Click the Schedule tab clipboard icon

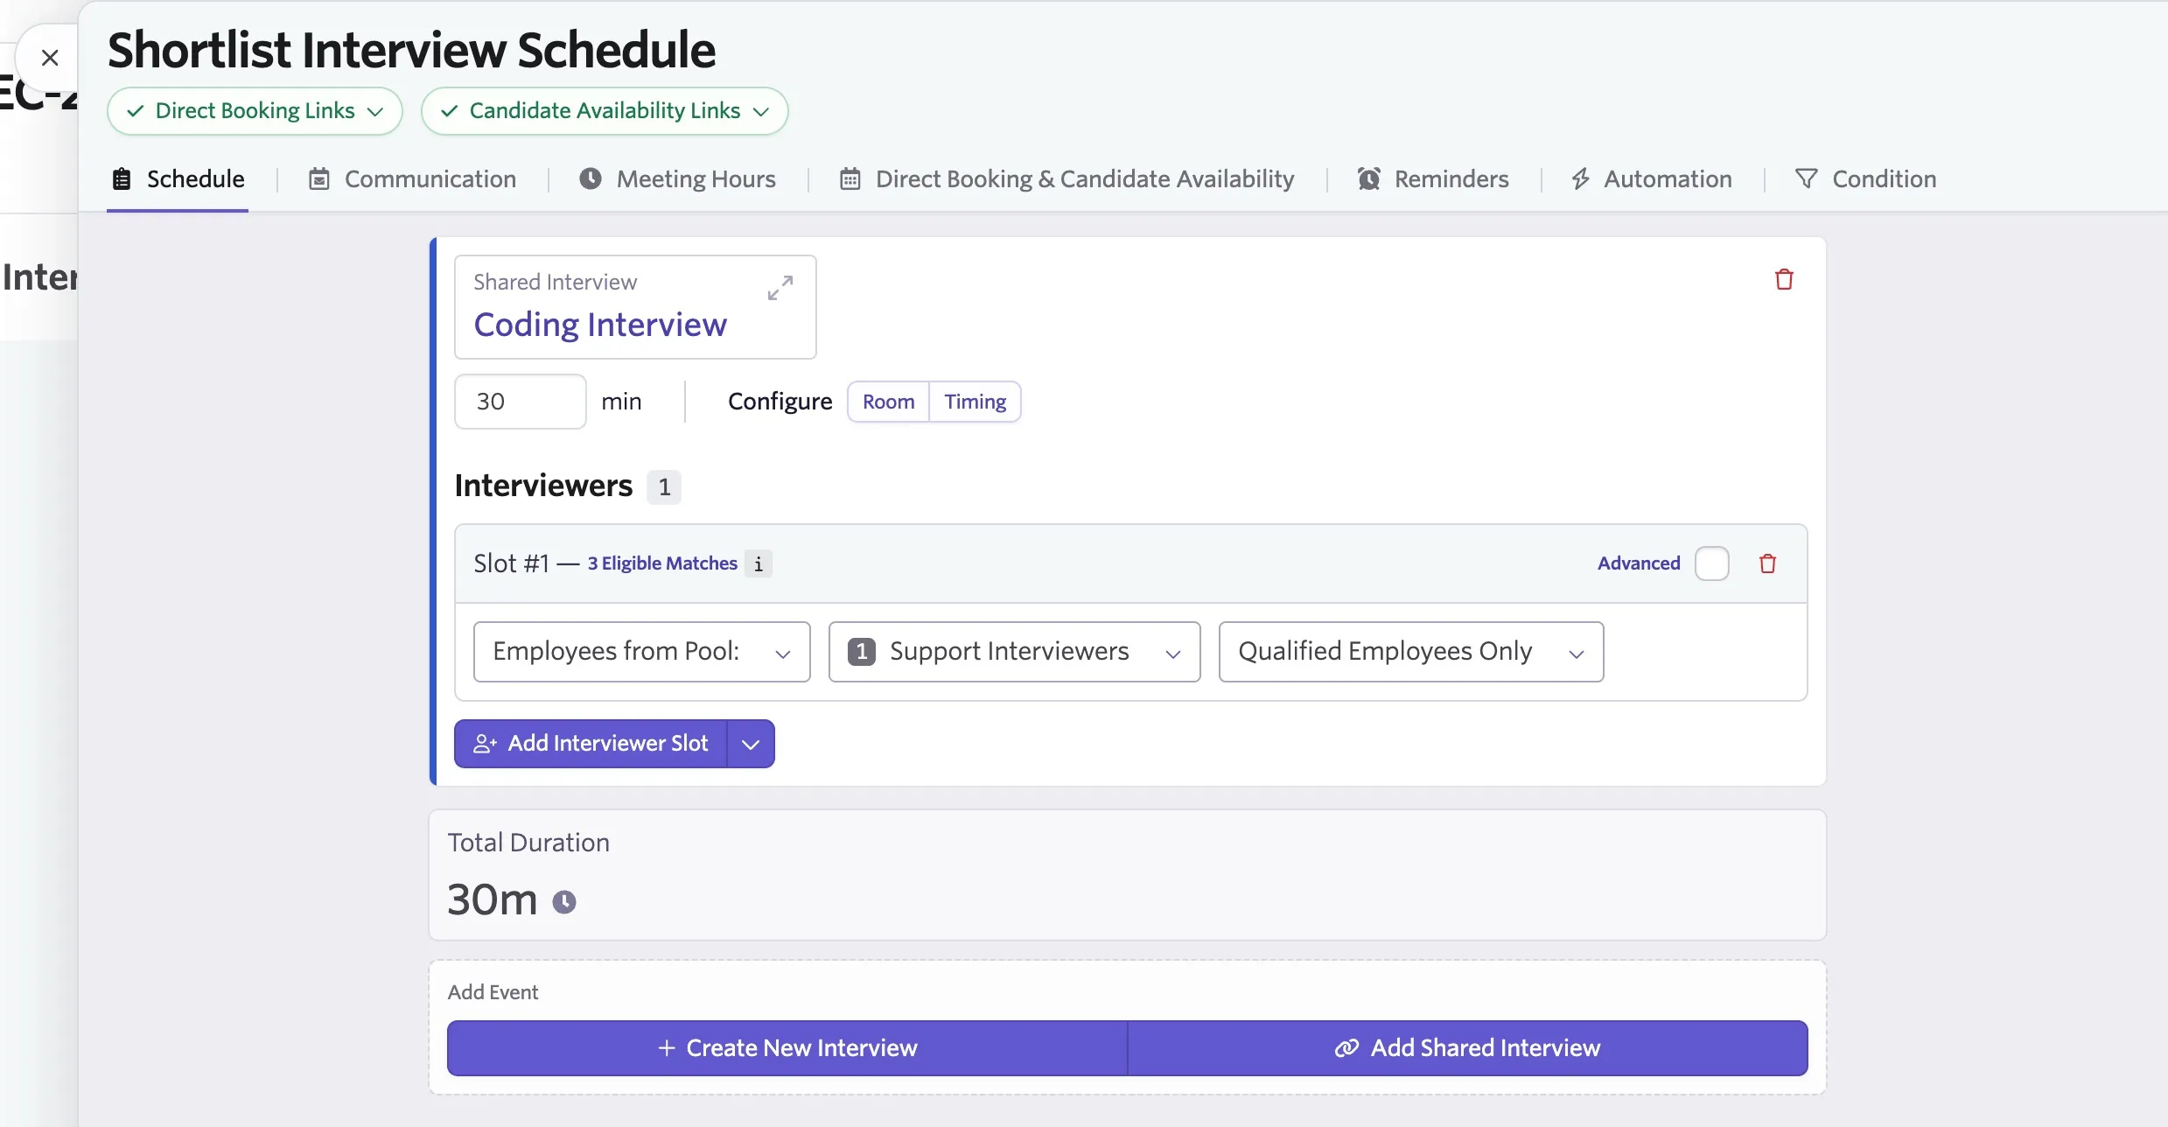[x=122, y=179]
